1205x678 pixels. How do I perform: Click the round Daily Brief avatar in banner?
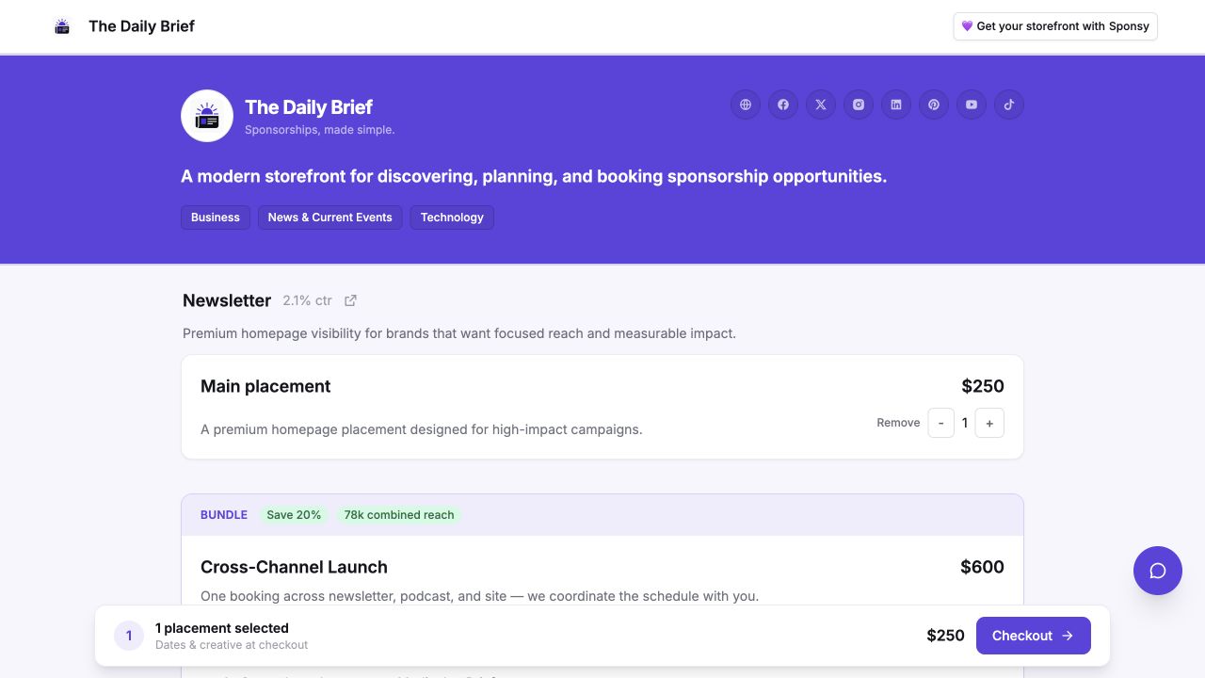point(207,116)
